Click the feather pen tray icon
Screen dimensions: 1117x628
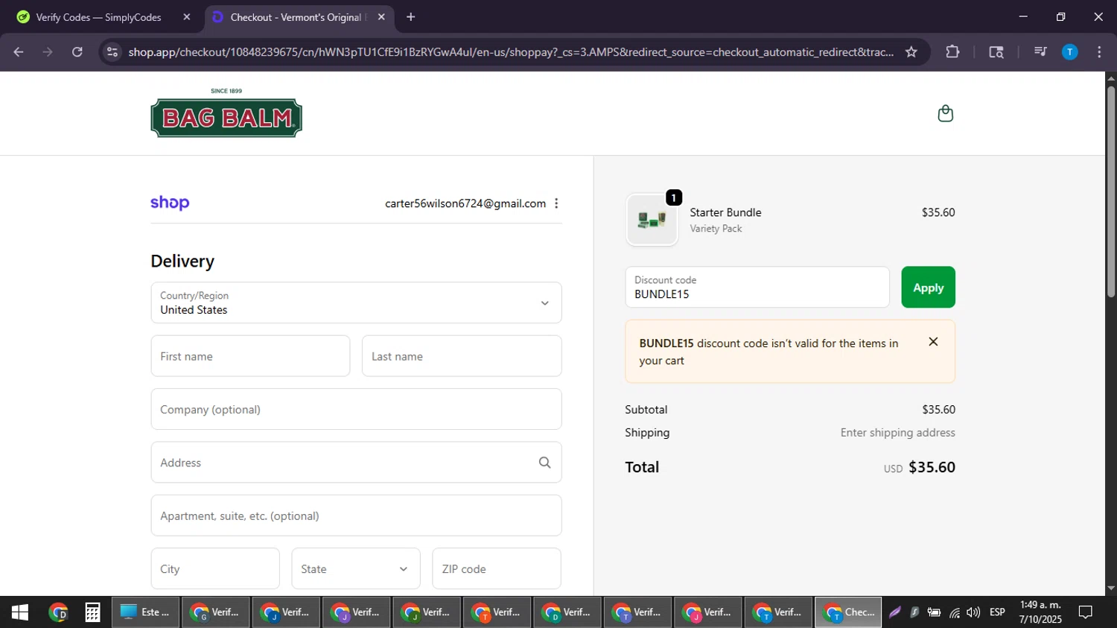[x=895, y=612]
